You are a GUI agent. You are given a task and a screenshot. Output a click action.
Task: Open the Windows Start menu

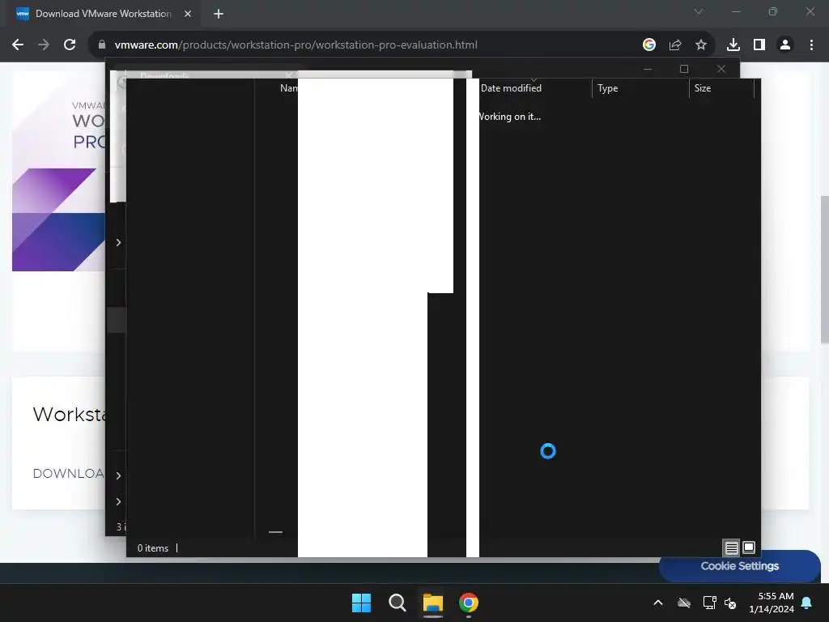click(x=362, y=603)
